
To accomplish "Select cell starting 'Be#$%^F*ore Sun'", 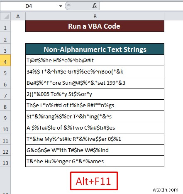I will [95, 83].
